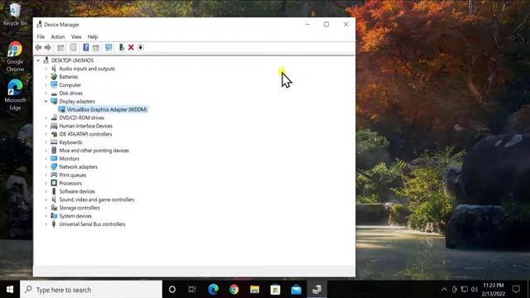Image resolution: width=530 pixels, height=298 pixels.
Task: Click the Batteries category icon
Action: pyautogui.click(x=54, y=77)
